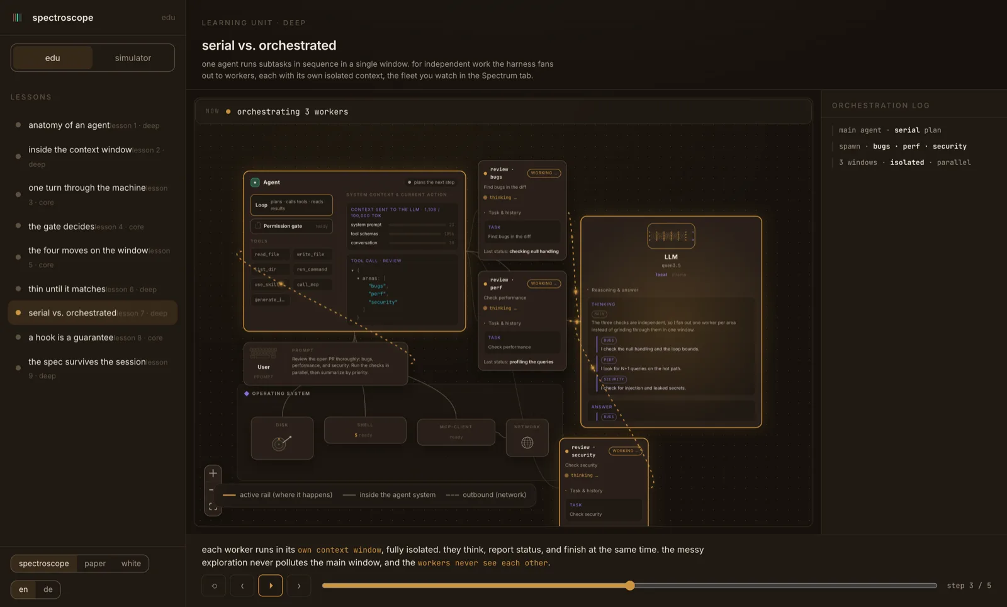Click the User keyboard icon

coord(263,353)
